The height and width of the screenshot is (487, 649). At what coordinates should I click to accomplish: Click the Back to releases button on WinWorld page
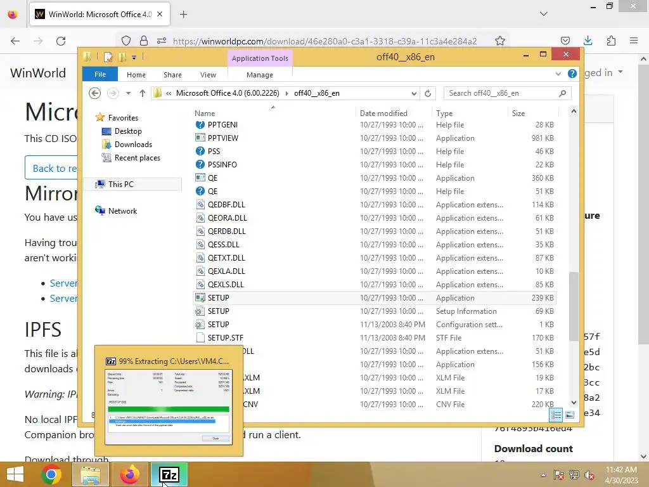51,167
